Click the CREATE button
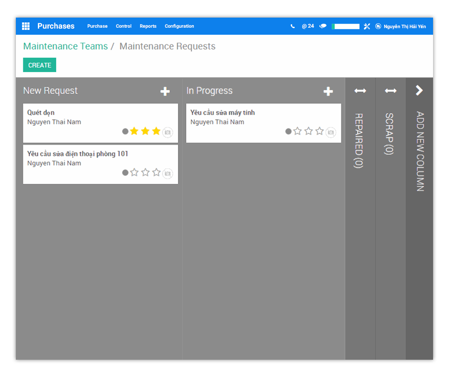The width and height of the screenshot is (452, 376). 39,65
